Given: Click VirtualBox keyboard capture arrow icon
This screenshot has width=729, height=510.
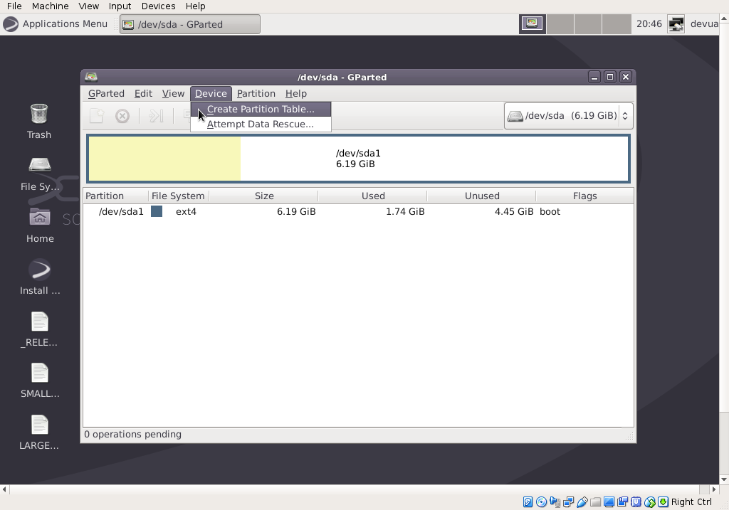Looking at the screenshot, I should coord(664,501).
